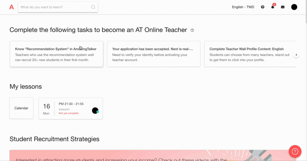Open the Calendar button
This screenshot has width=307, height=161.
click(21, 108)
